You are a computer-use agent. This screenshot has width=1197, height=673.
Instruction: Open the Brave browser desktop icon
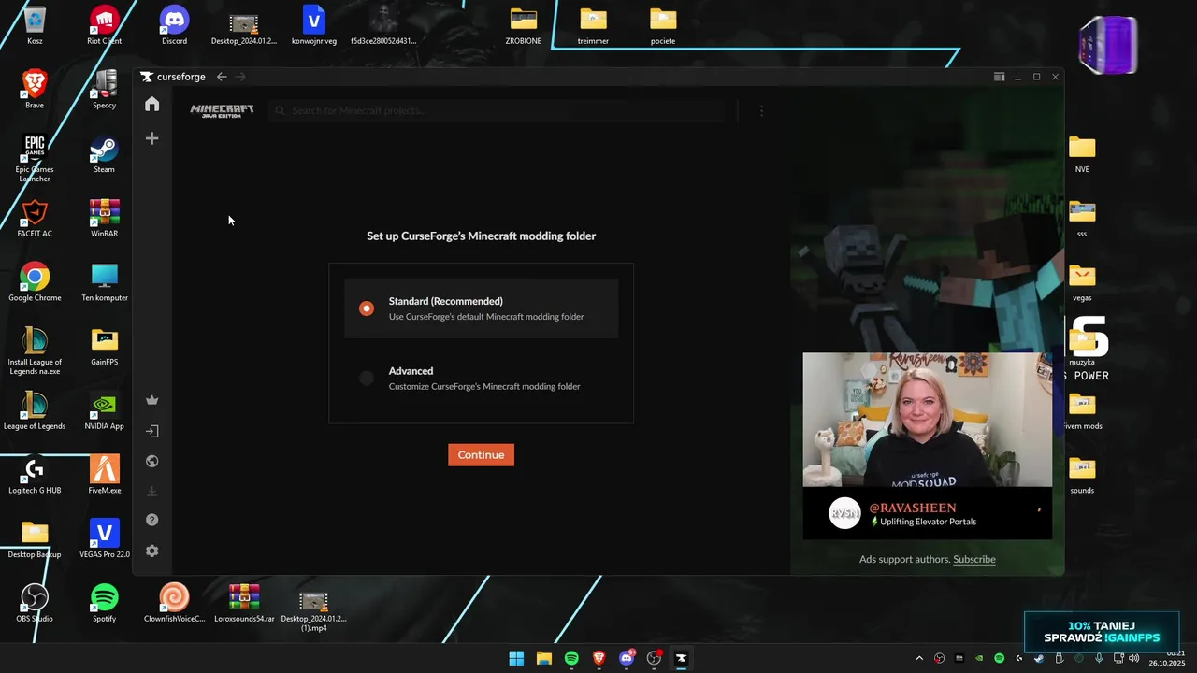(35, 89)
